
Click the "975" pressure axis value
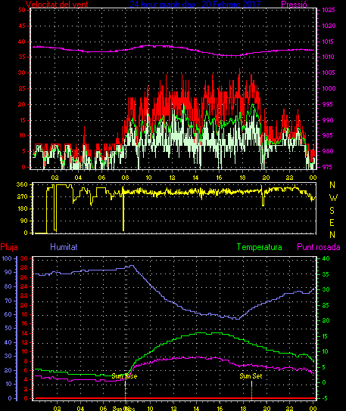tap(327, 167)
